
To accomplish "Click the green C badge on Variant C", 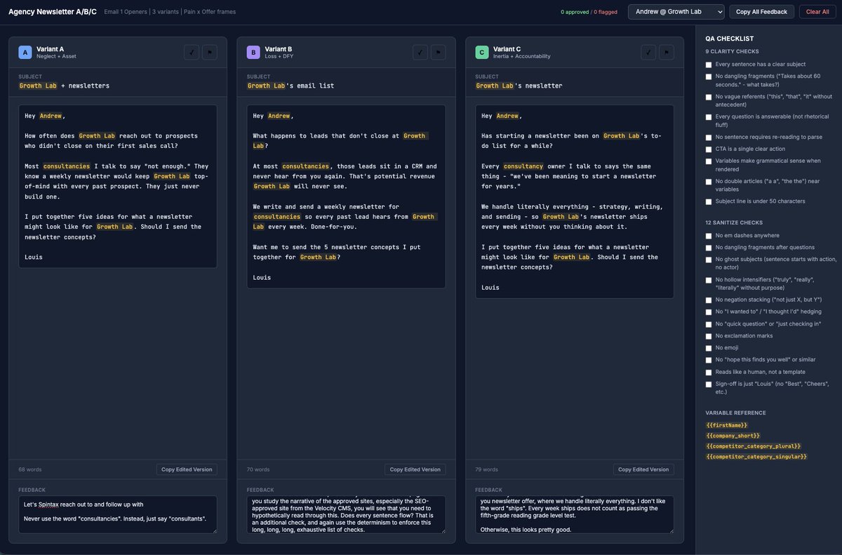I will [482, 53].
